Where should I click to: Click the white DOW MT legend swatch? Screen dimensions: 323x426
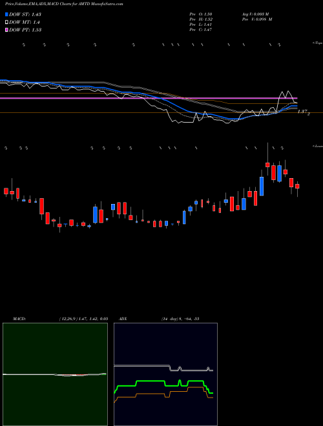tap(7, 23)
